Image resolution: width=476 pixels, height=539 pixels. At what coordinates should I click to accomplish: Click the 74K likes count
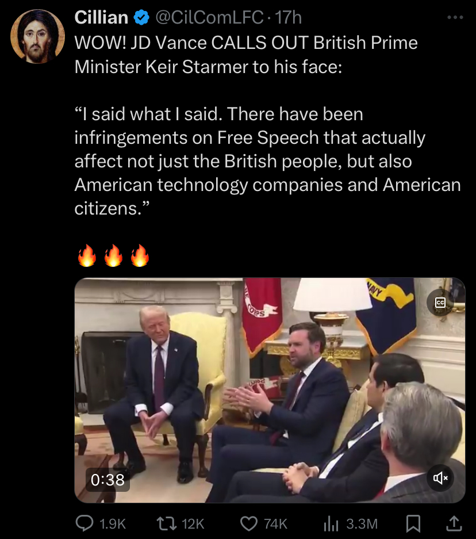(275, 524)
